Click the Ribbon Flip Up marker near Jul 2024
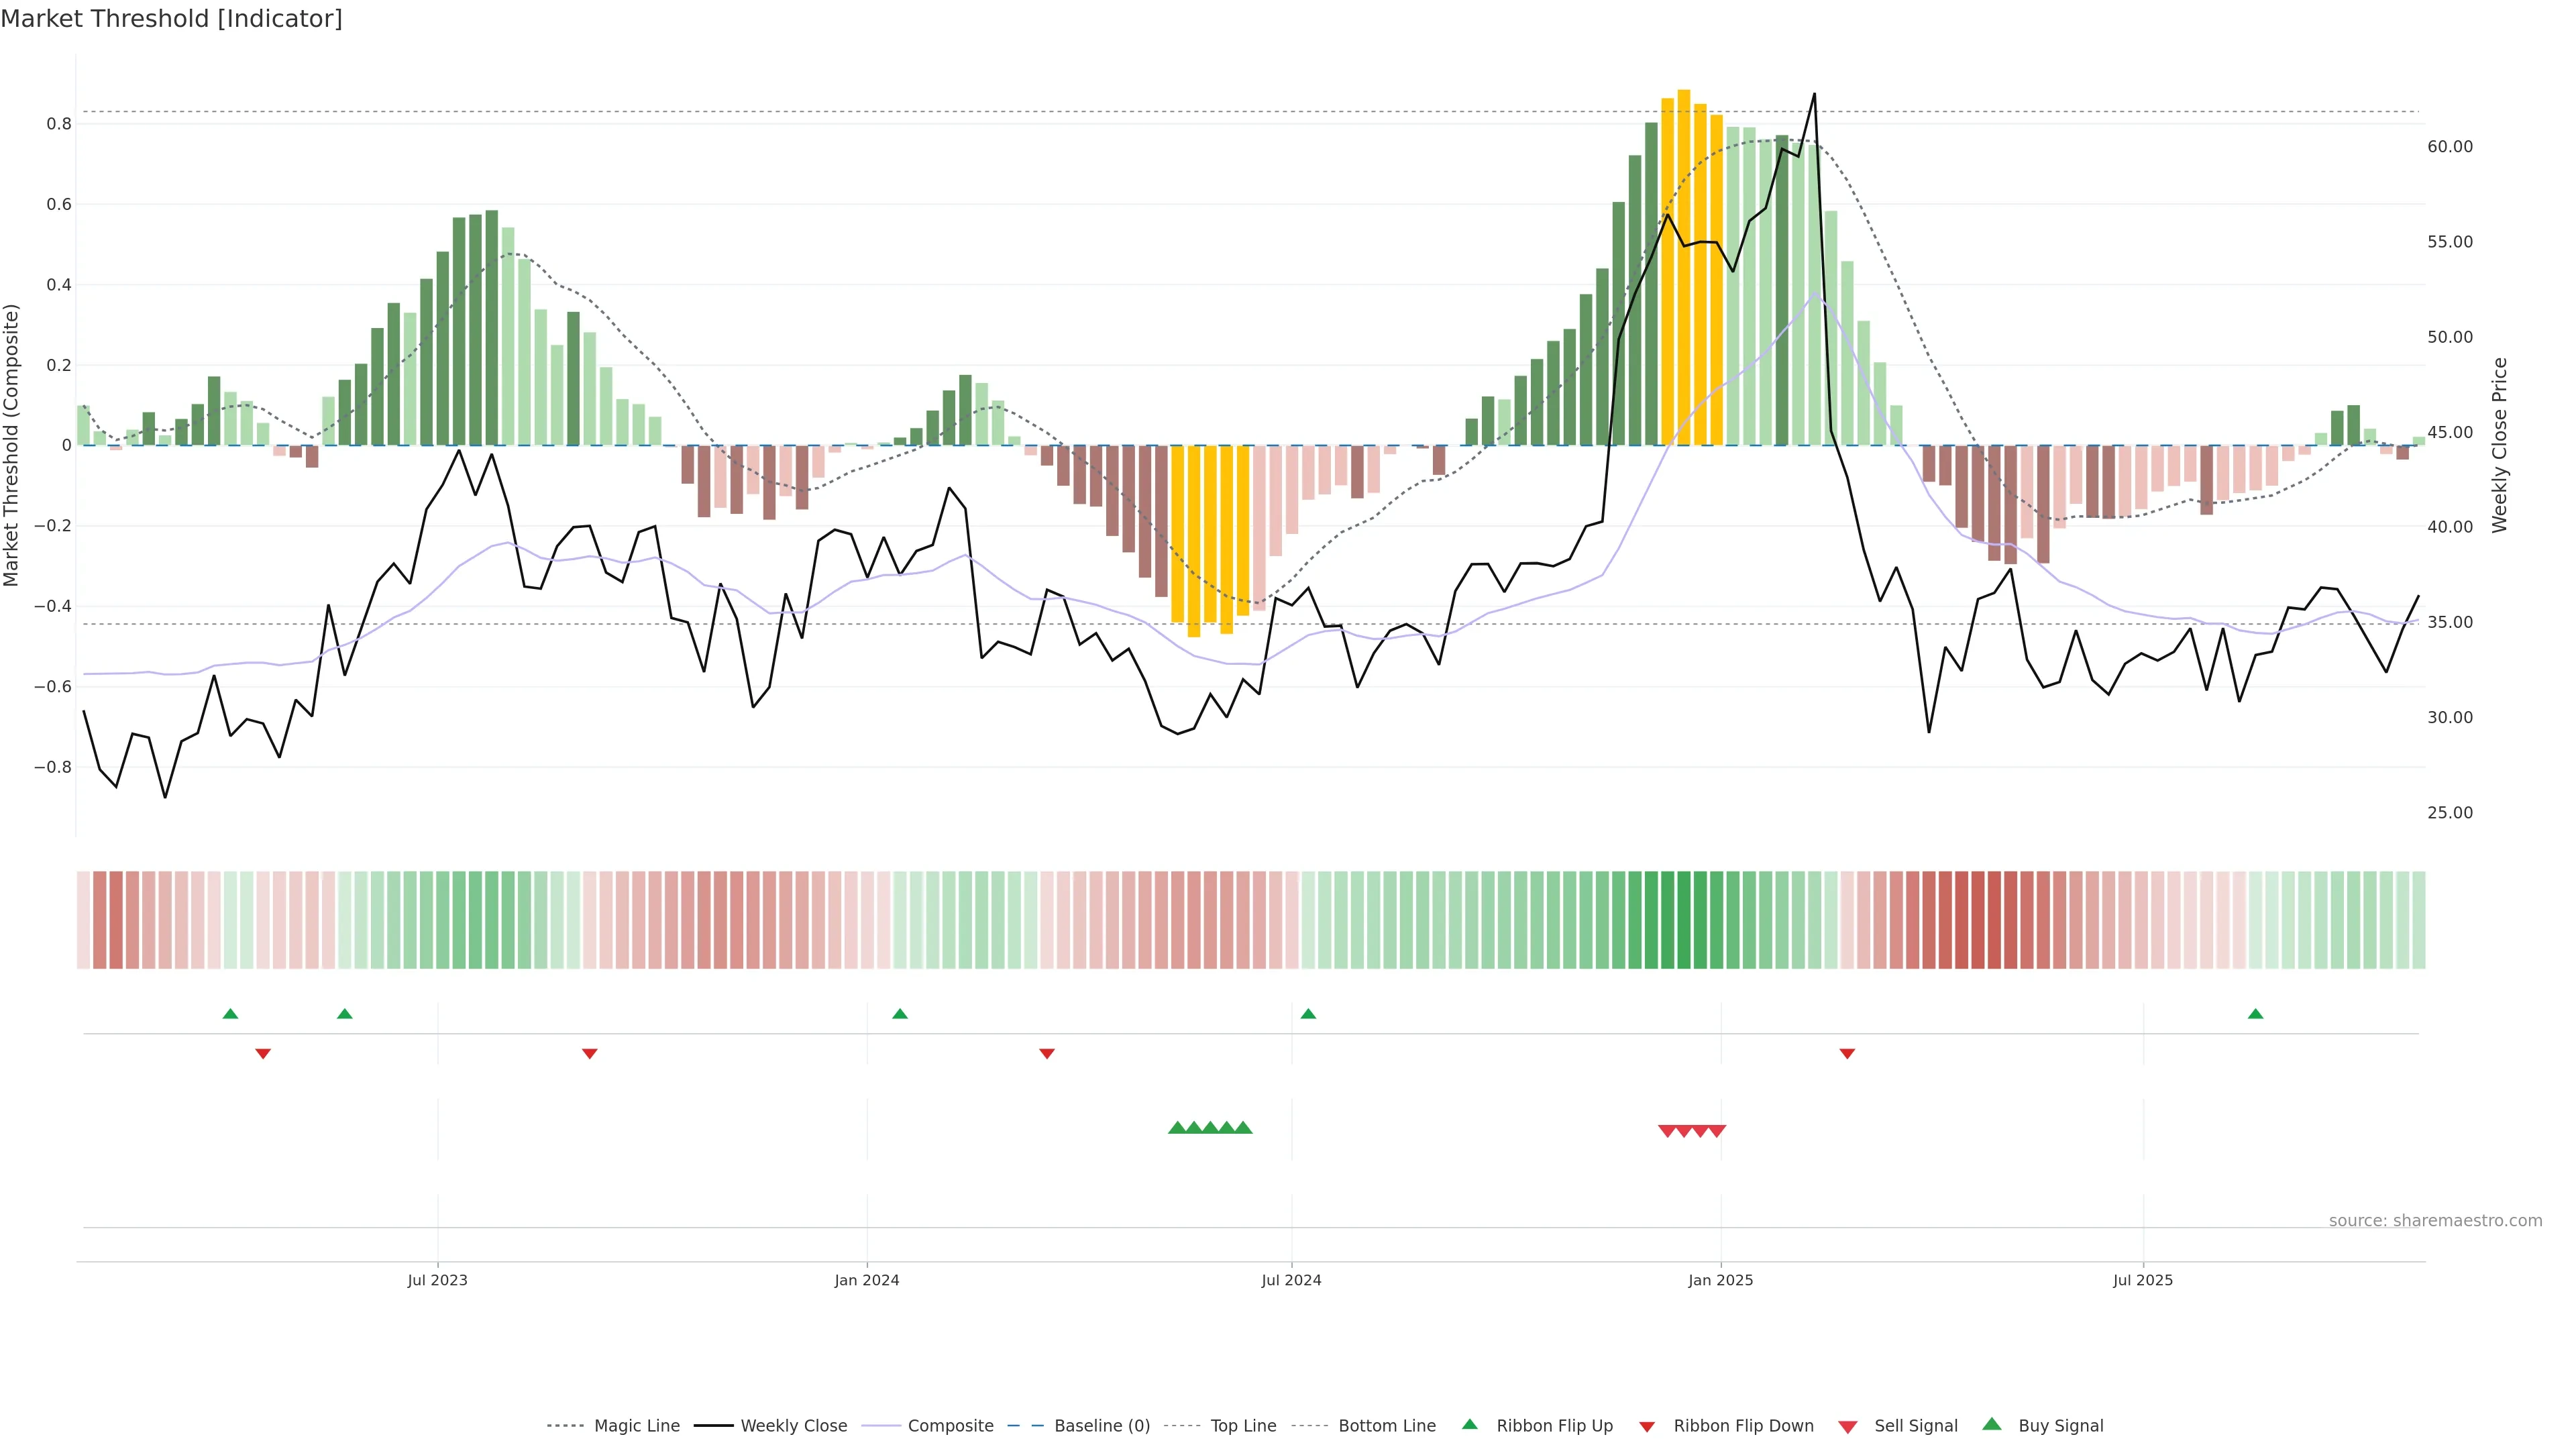 click(x=1308, y=1014)
